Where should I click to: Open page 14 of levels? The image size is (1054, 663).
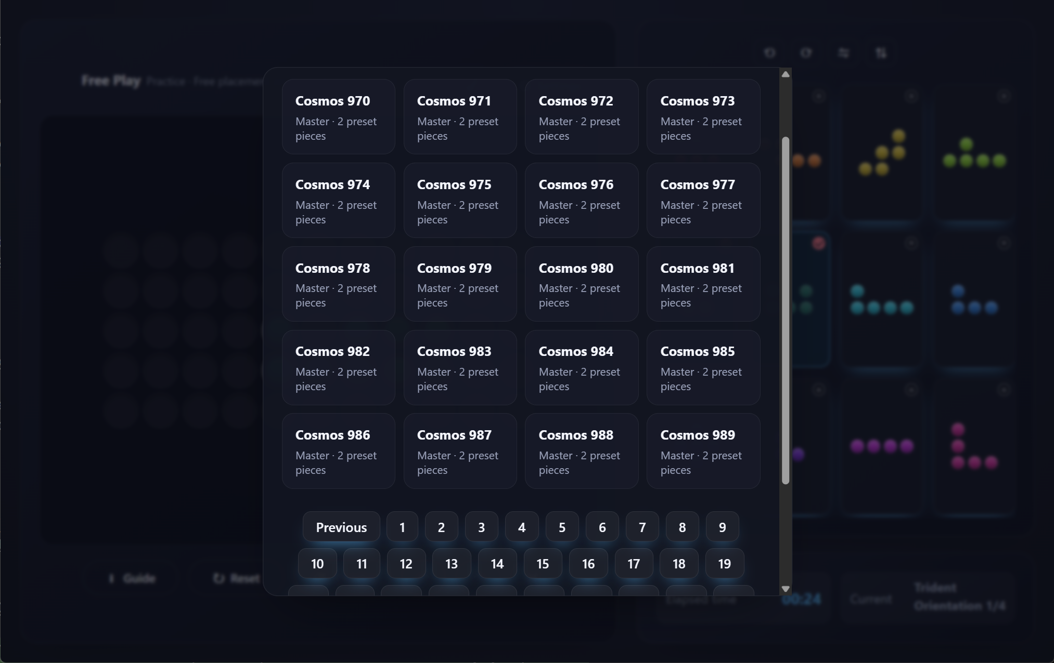pos(497,564)
